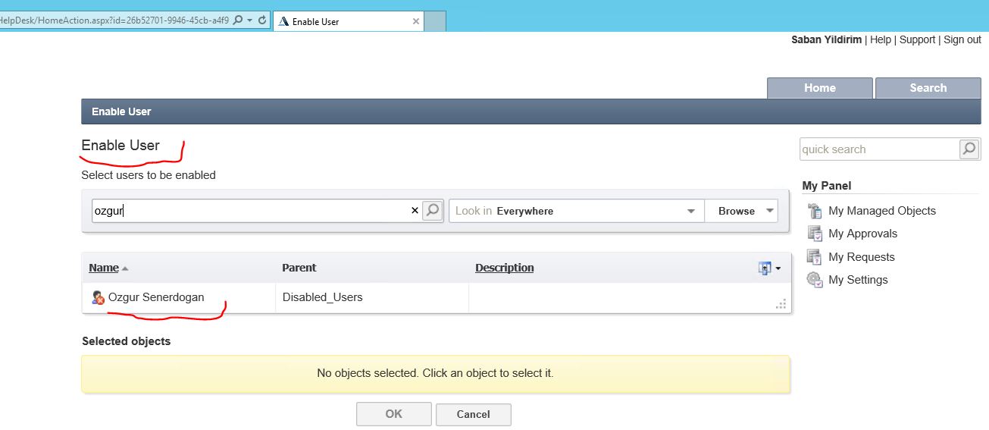The height and width of the screenshot is (430, 989).
Task: Open the Support link
Action: coord(918,39)
